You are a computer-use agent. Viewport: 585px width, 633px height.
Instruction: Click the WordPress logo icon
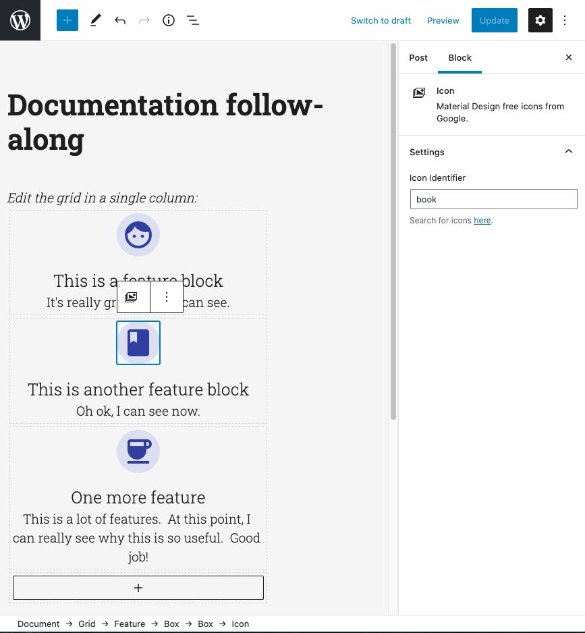(x=20, y=20)
